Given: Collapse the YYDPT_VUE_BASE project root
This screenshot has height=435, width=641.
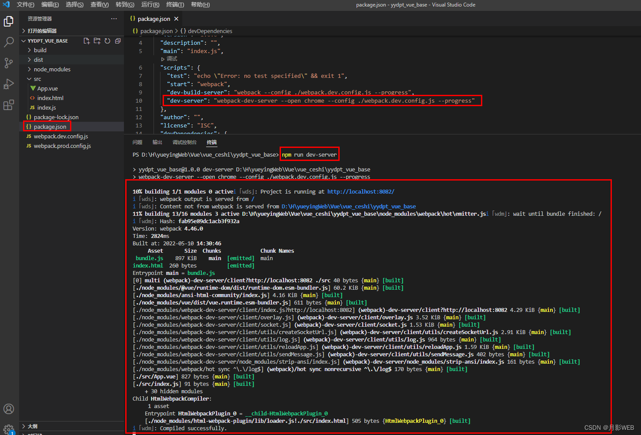Looking at the screenshot, I should point(48,41).
